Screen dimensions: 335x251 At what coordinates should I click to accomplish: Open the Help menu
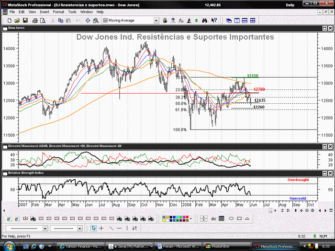pos(100,12)
